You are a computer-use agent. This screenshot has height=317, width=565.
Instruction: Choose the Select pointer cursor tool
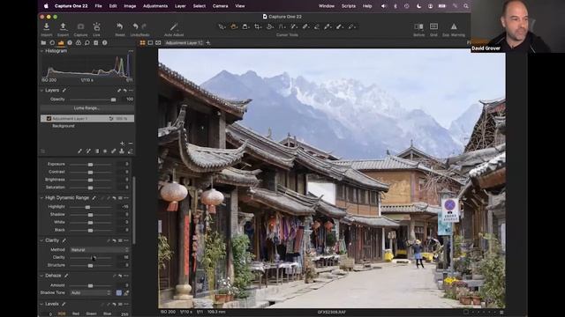[x=222, y=26]
